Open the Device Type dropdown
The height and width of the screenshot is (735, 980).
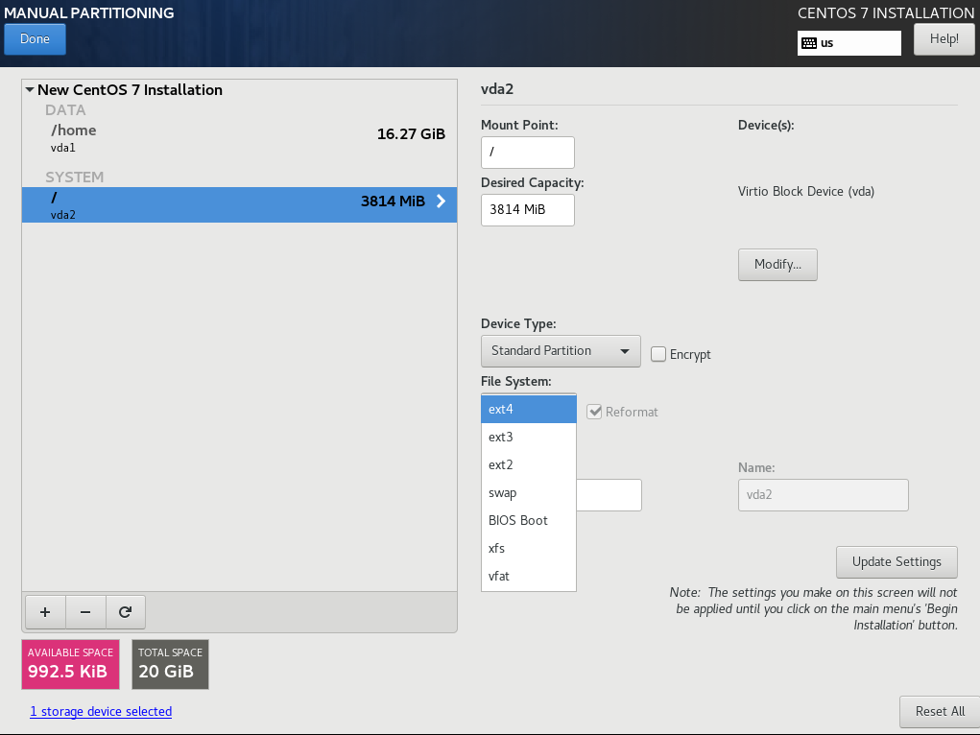560,350
